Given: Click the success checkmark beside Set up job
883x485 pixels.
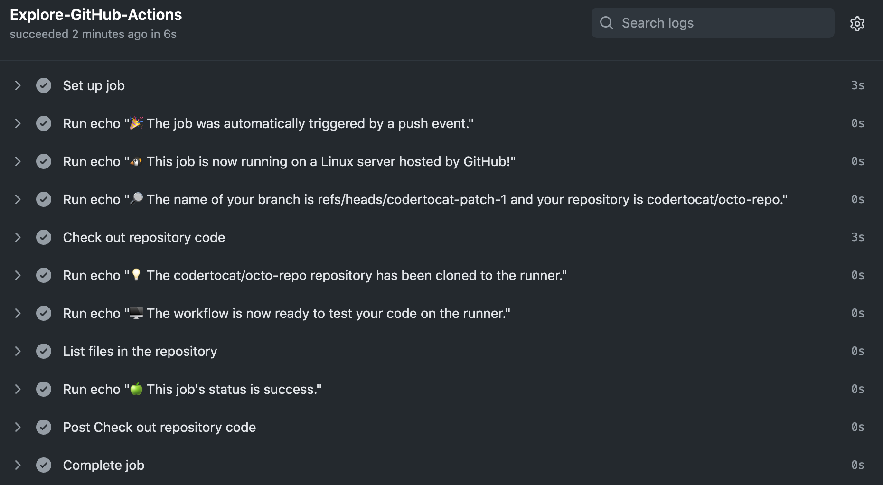Looking at the screenshot, I should tap(44, 85).
